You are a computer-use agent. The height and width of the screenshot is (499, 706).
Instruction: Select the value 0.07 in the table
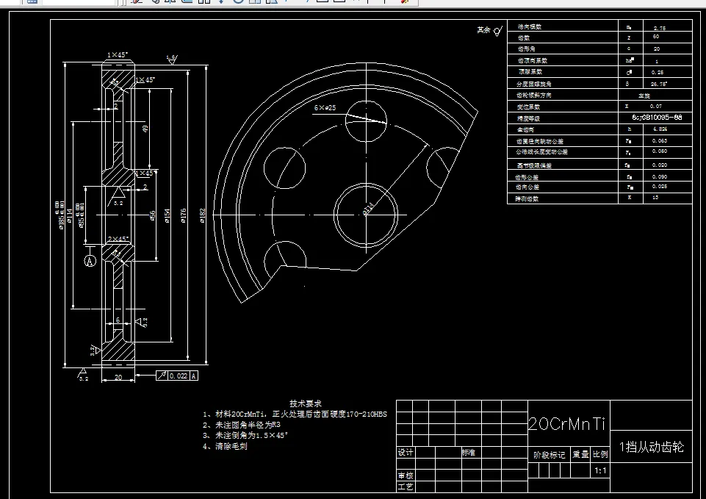click(656, 107)
